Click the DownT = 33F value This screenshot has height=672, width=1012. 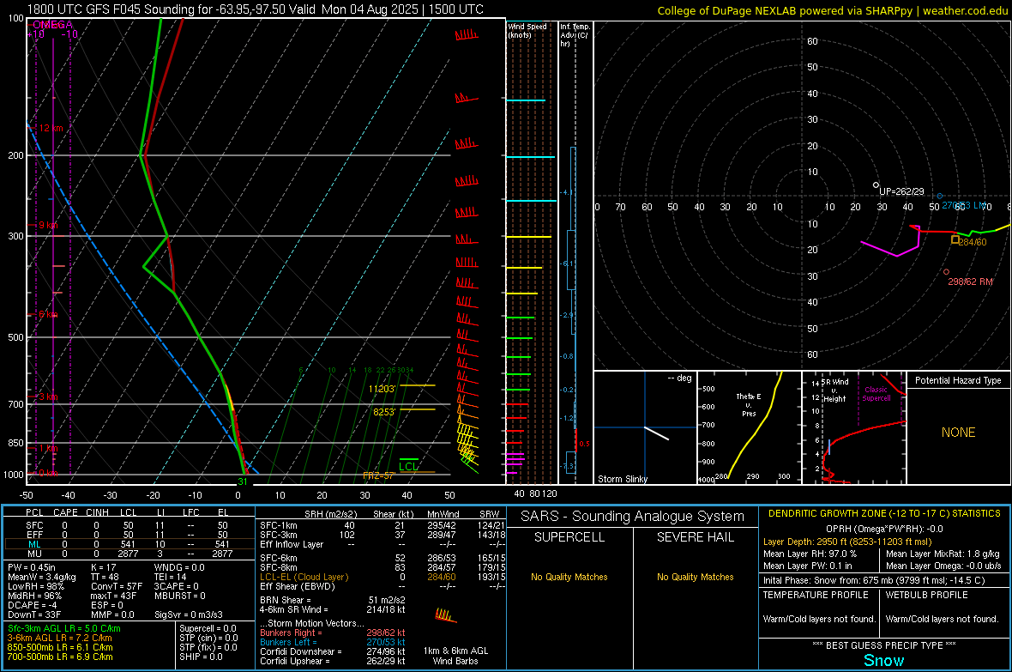pyautogui.click(x=34, y=614)
